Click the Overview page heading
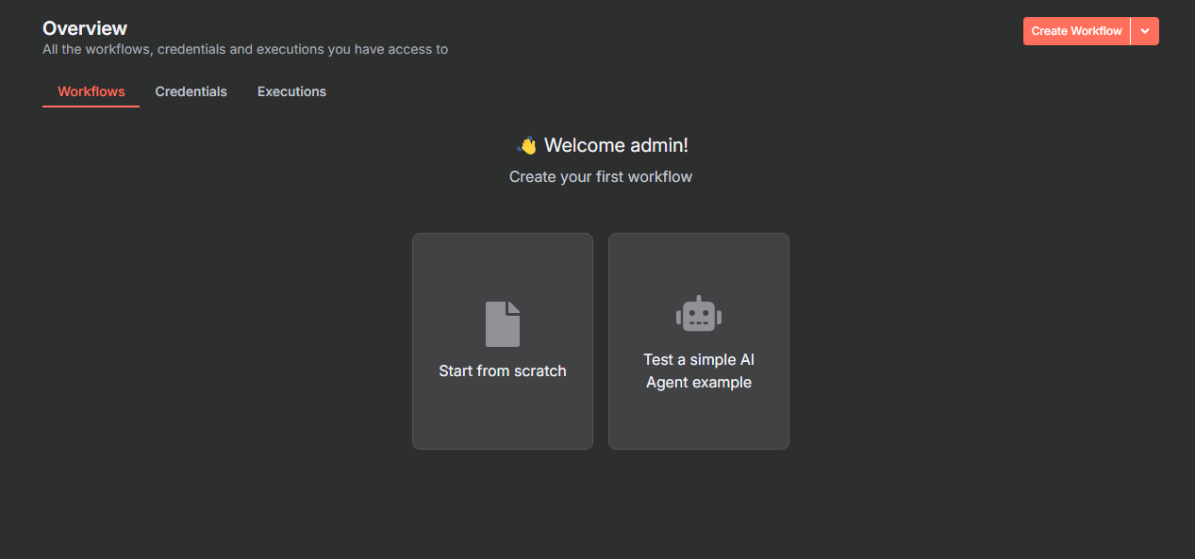This screenshot has height=559, width=1195. click(85, 28)
